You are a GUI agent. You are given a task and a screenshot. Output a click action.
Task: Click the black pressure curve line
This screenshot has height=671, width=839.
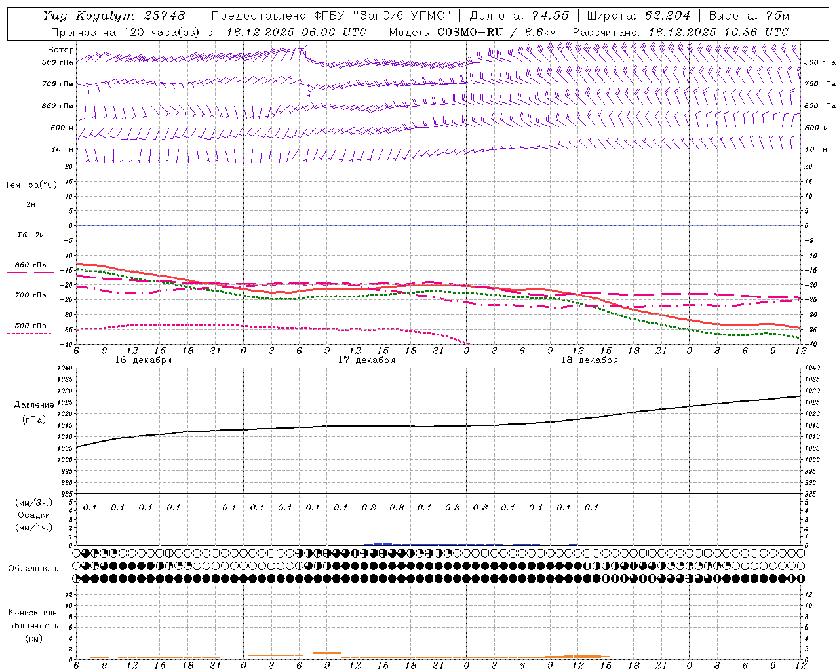coord(438,426)
